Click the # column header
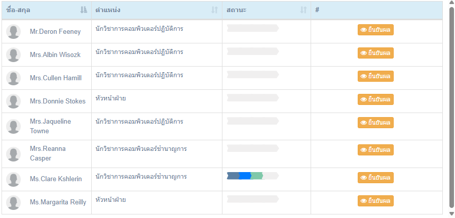 click(x=376, y=10)
